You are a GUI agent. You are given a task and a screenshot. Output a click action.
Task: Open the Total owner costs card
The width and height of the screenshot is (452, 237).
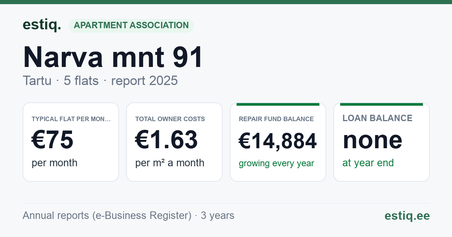click(x=174, y=142)
